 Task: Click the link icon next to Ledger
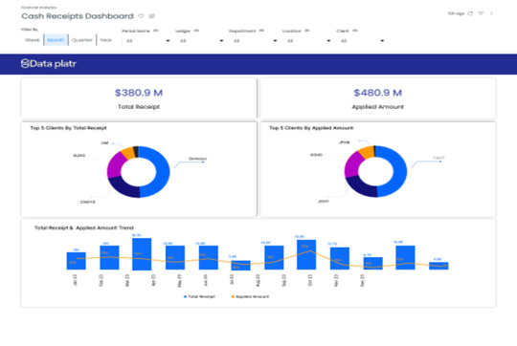point(196,31)
